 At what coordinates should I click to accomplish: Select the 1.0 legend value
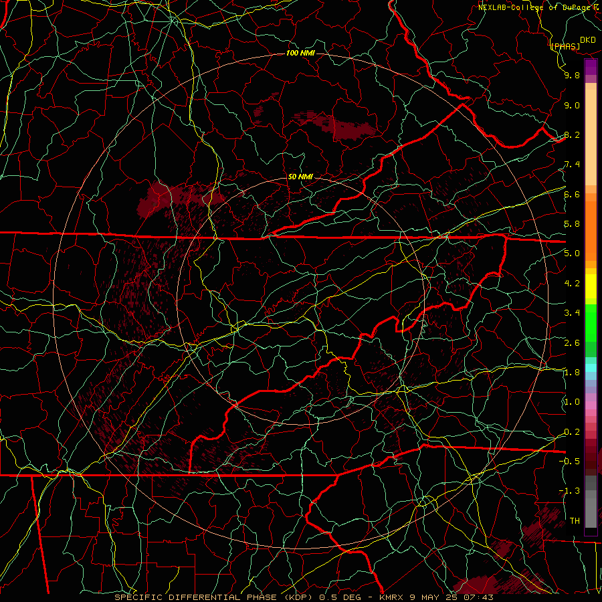[572, 402]
